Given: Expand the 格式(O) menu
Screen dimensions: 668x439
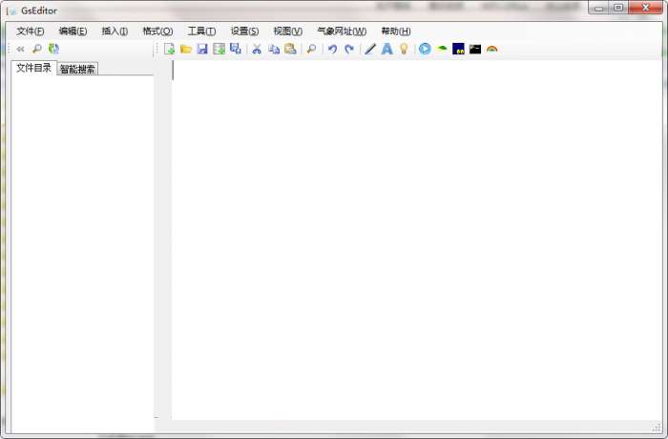Looking at the screenshot, I should (x=157, y=31).
